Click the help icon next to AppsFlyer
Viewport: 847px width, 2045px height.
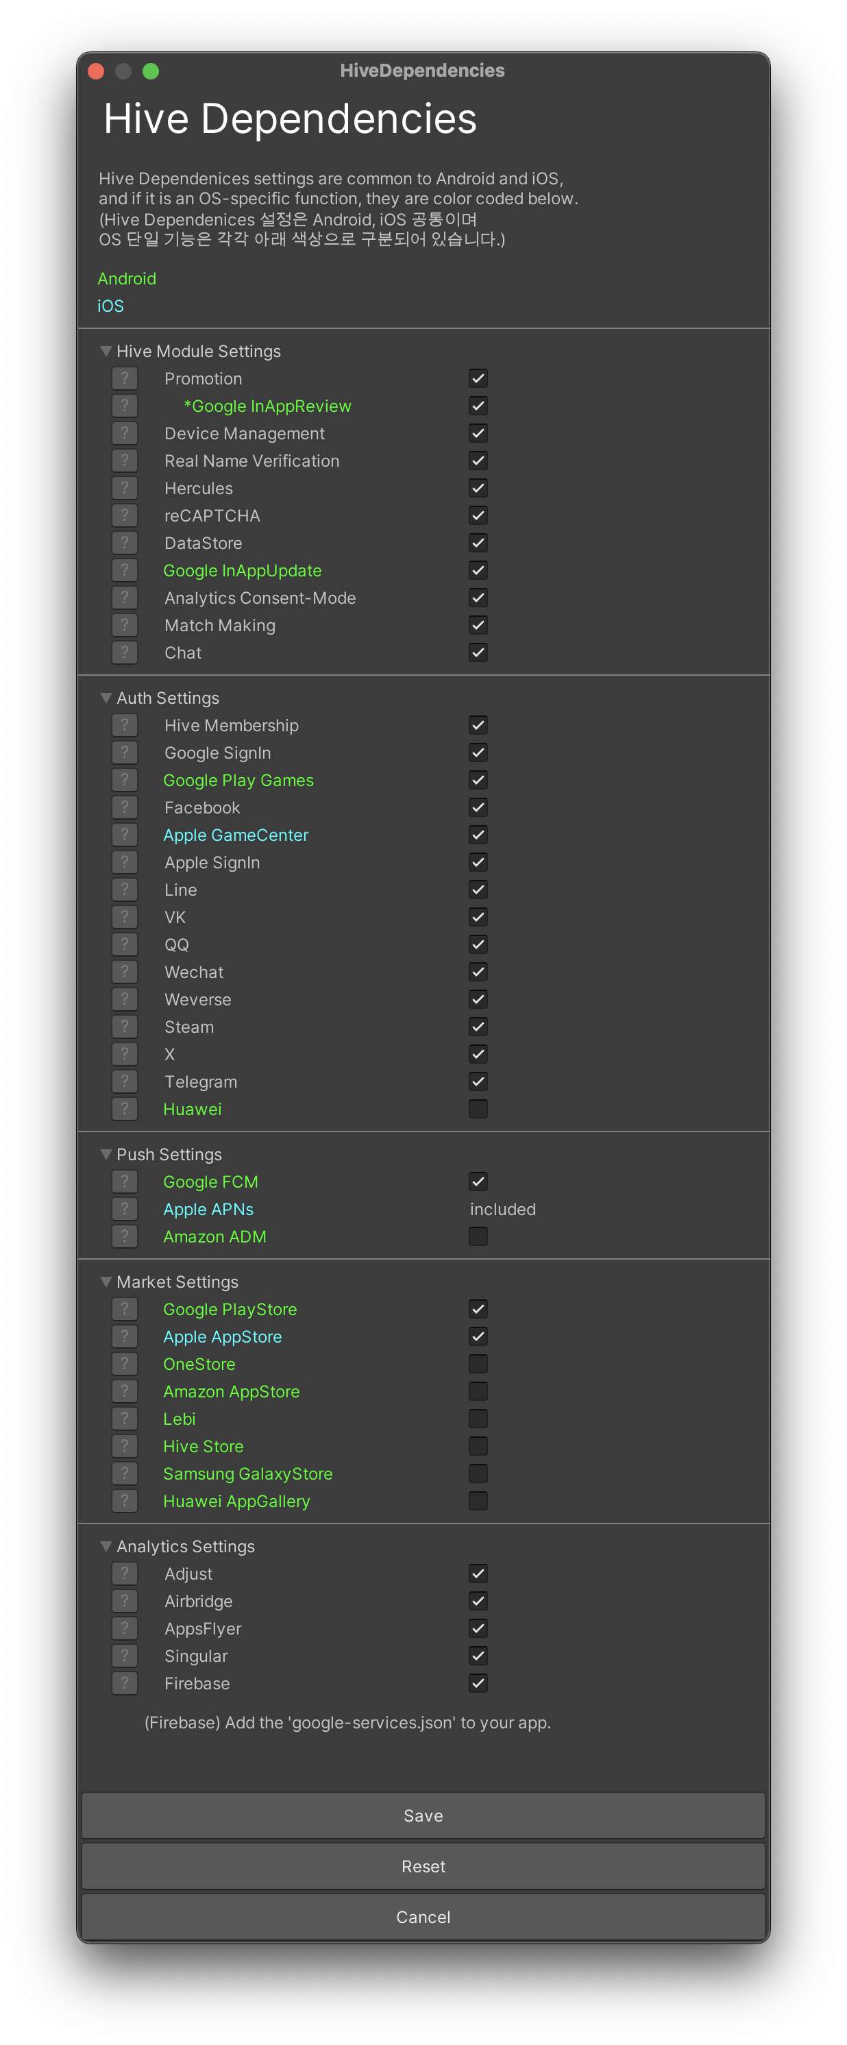[125, 1628]
